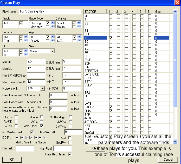
Task: Uncheck the Pass Bad Races checkbox
Action: (x=70, y=154)
